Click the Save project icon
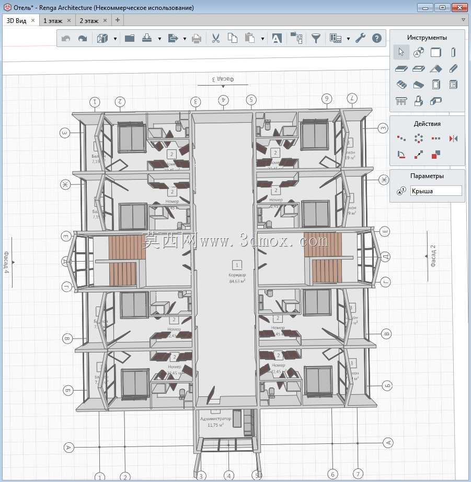Viewport: 471px width, 482px height. (x=147, y=39)
